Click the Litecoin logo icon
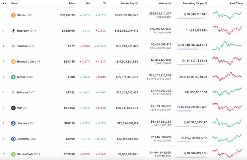 13,123
